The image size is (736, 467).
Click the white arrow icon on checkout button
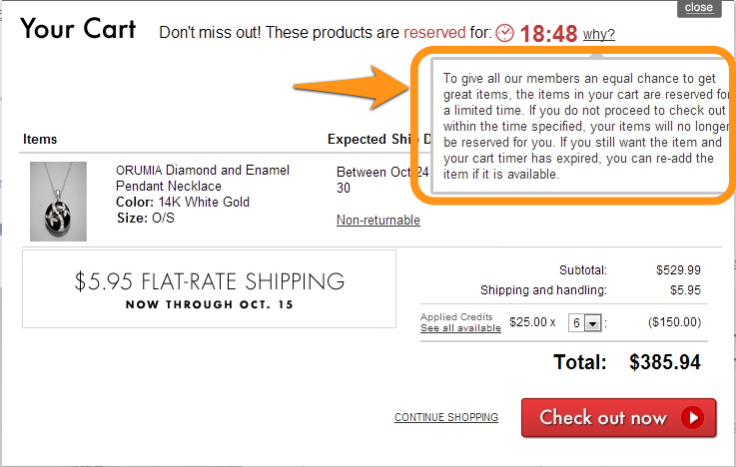pyautogui.click(x=692, y=418)
